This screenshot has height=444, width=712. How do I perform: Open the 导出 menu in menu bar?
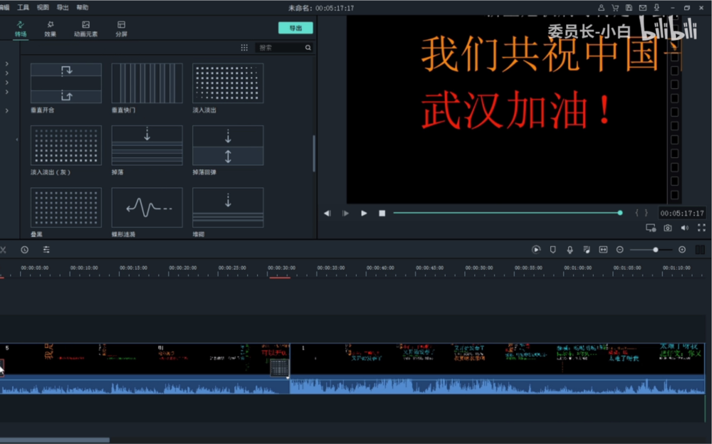coord(63,7)
